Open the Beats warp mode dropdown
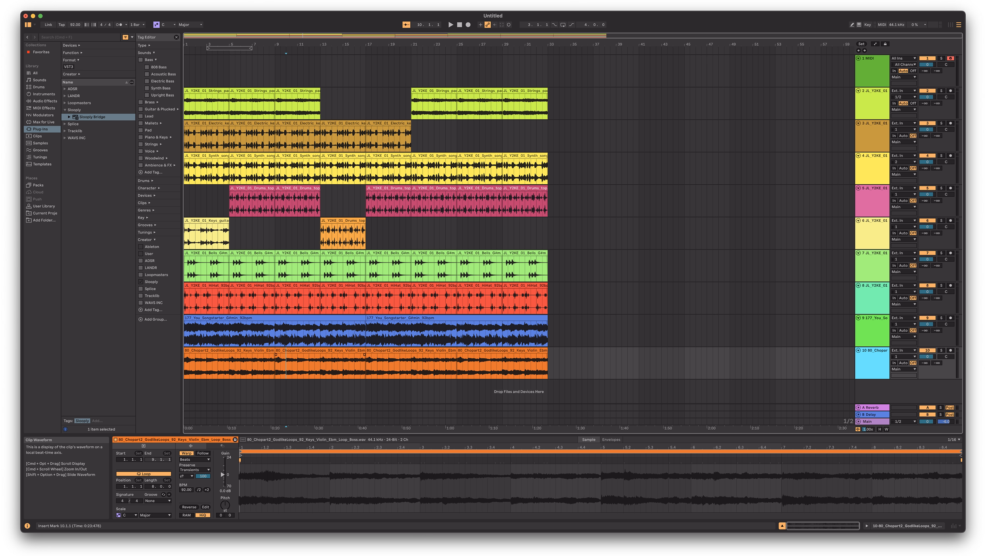 point(195,459)
